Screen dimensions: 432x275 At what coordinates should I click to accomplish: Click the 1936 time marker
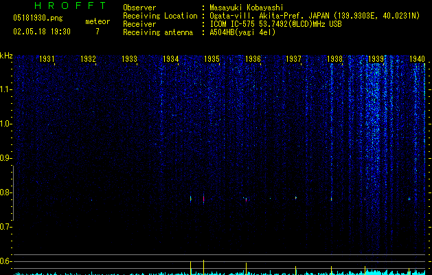[x=253, y=58]
